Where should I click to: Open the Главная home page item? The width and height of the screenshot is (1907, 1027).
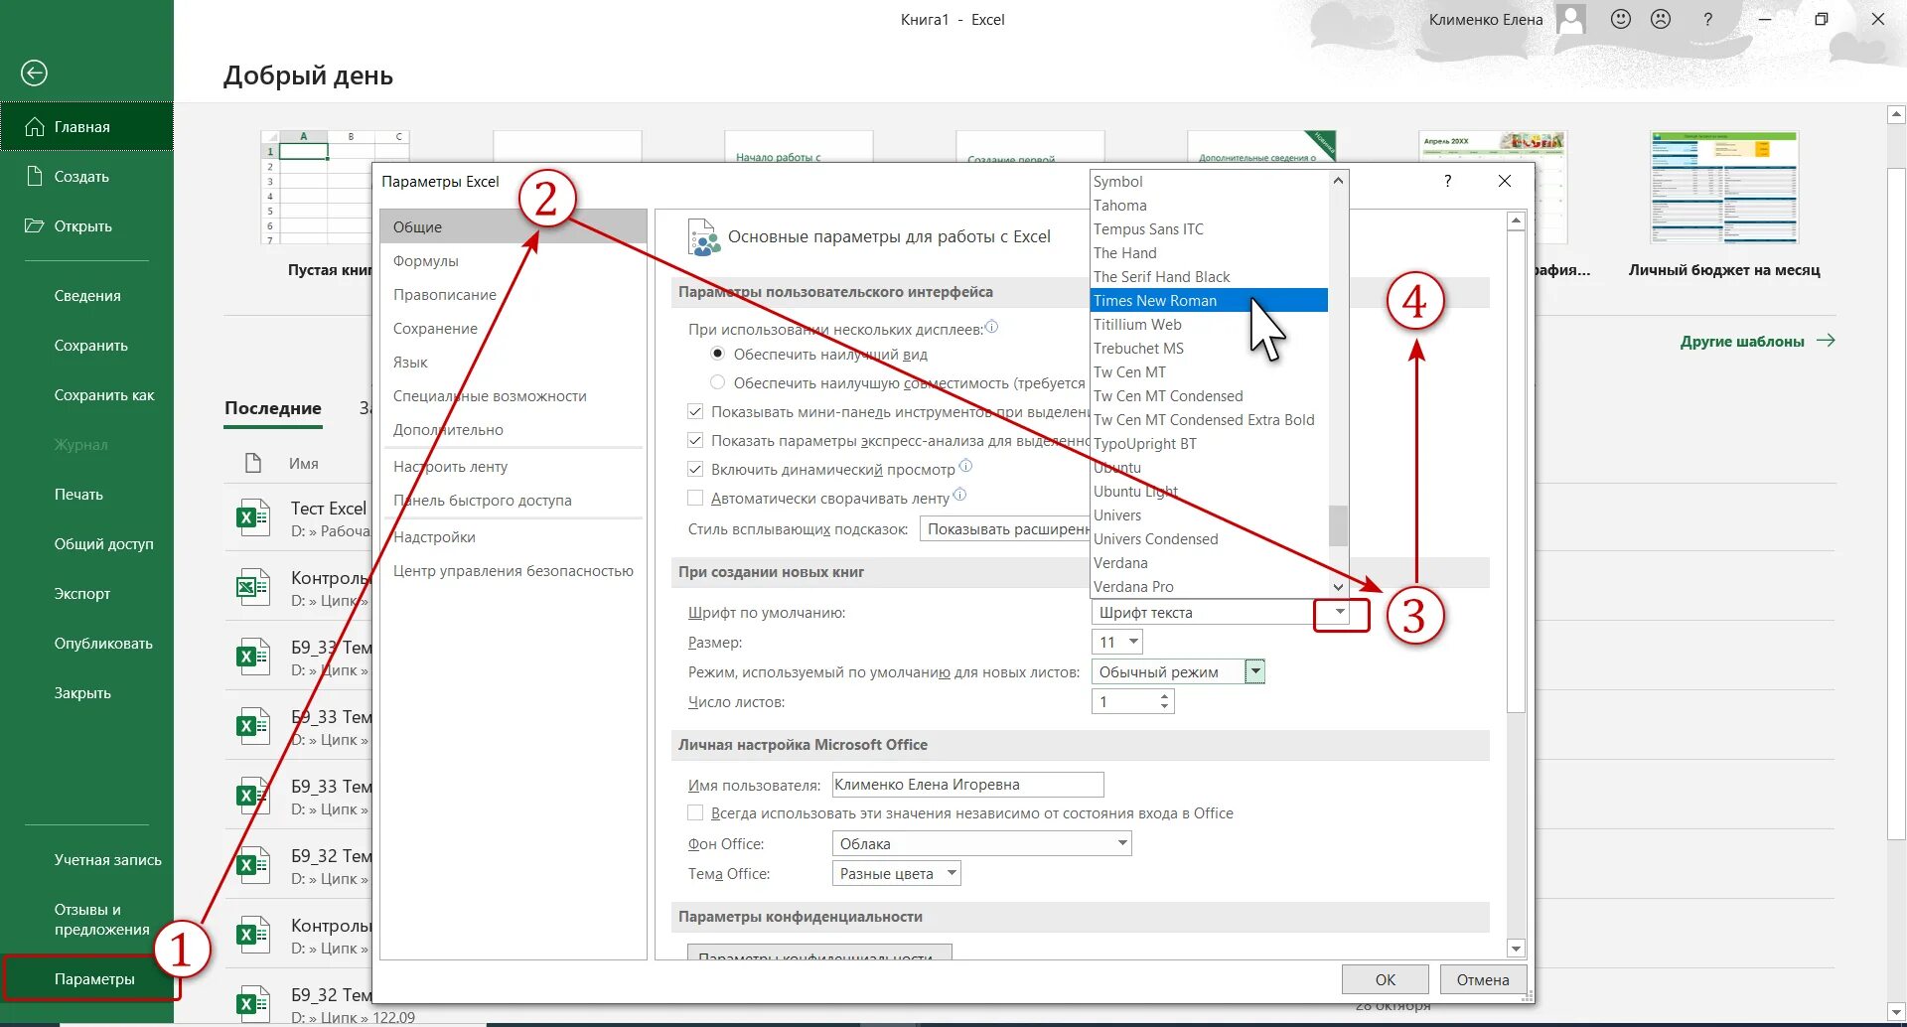(86, 127)
